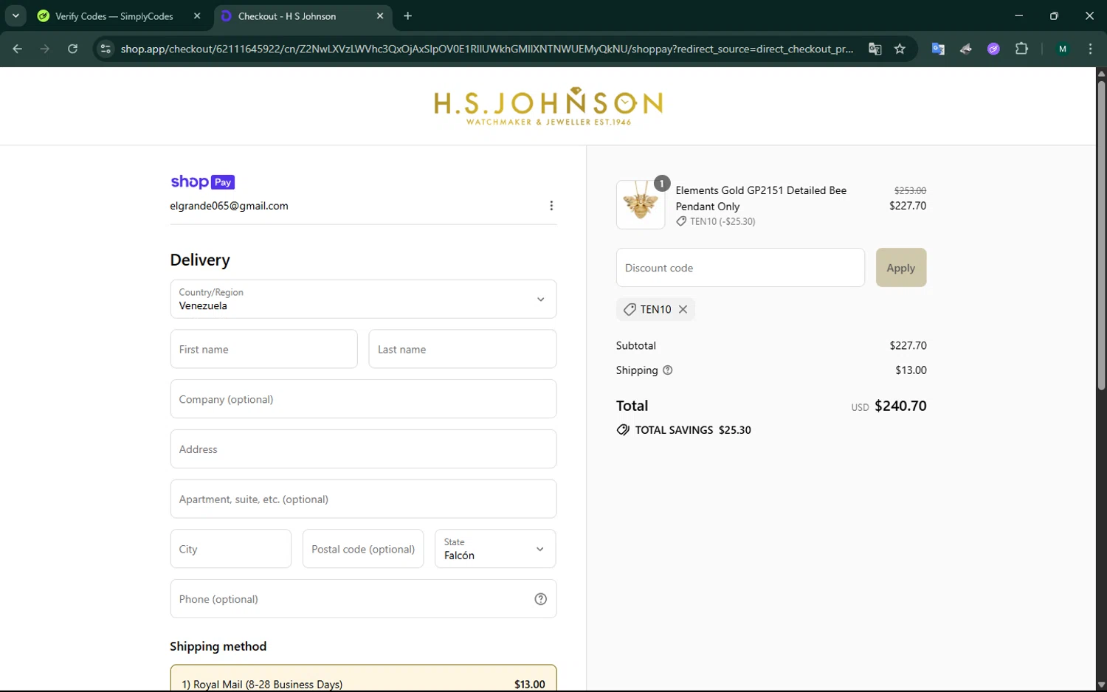The width and height of the screenshot is (1107, 692).
Task: Focus the Apartment, suite, etc. field
Action: pos(363,499)
